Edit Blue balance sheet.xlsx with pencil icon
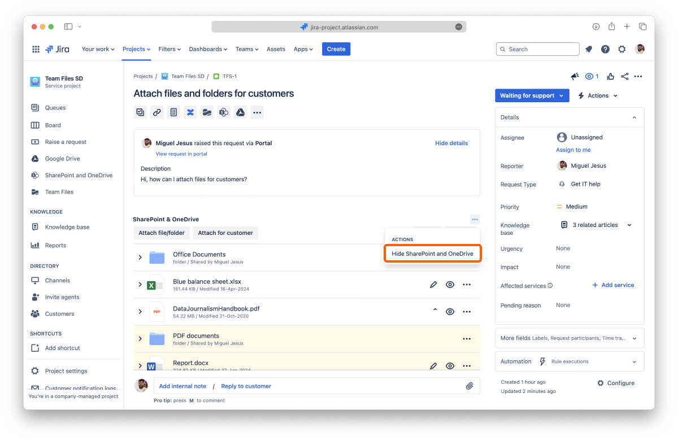The height and width of the screenshot is (441, 678). (x=433, y=285)
